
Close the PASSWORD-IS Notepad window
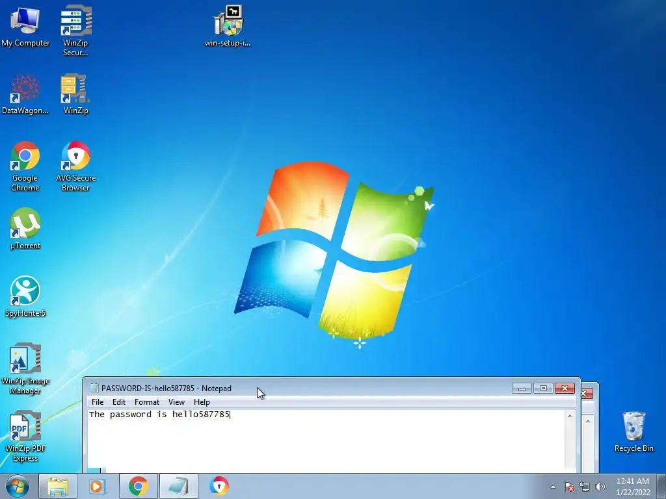pyautogui.click(x=565, y=389)
